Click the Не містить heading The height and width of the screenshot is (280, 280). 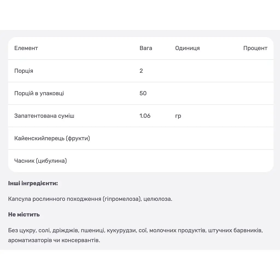pos(24,214)
